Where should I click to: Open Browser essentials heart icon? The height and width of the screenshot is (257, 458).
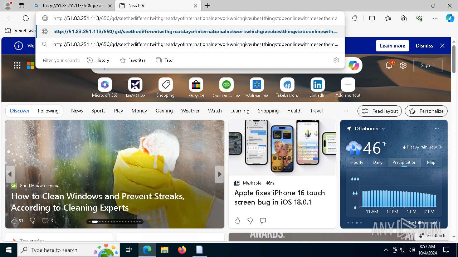(x=419, y=18)
